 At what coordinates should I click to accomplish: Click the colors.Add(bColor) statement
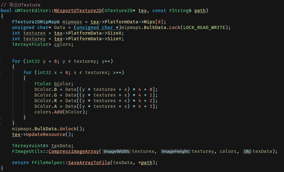(61, 112)
